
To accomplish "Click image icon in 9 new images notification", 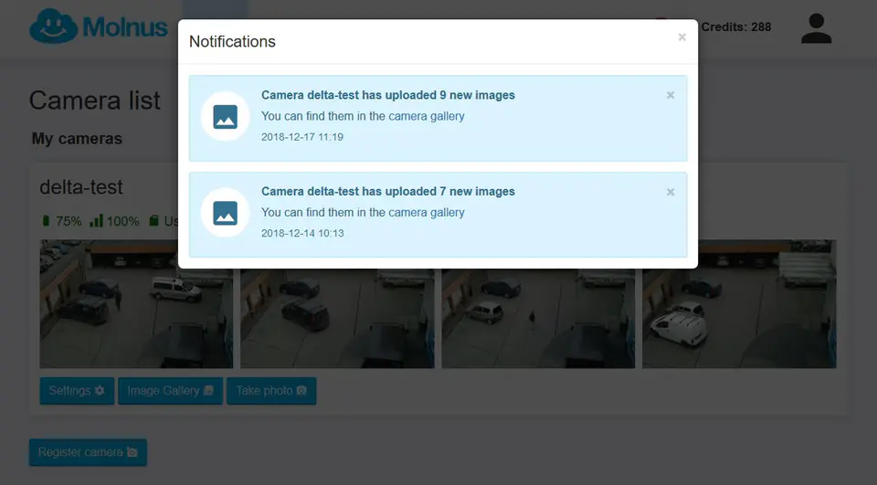I will tap(225, 117).
